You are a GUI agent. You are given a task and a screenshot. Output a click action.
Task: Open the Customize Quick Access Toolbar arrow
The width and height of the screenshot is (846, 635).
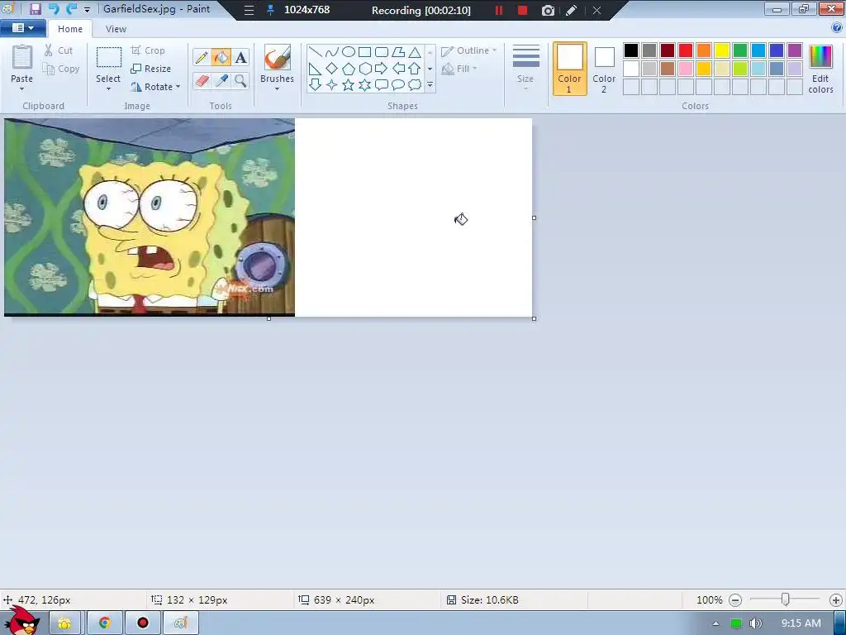(87, 10)
